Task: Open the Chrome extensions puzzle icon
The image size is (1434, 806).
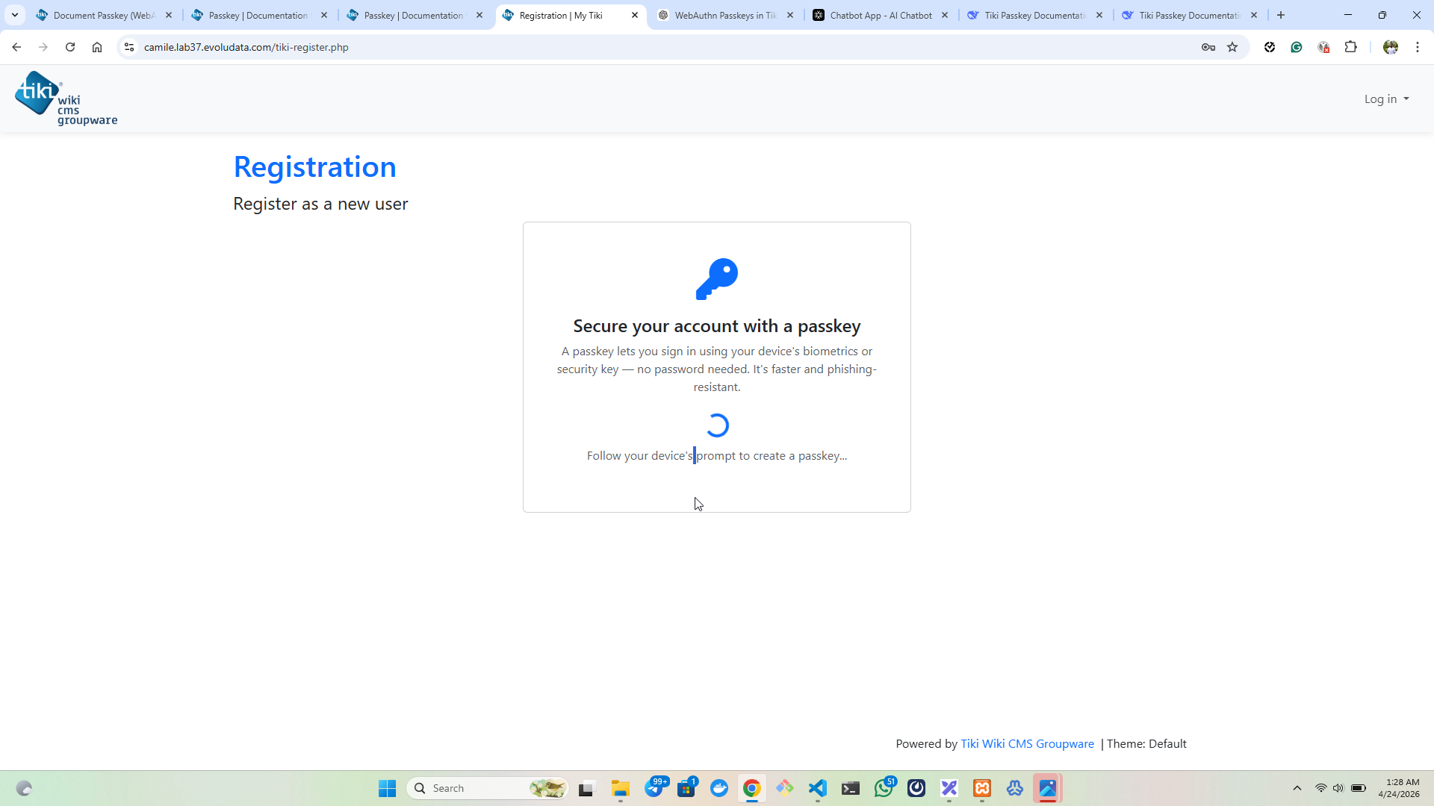Action: (1350, 47)
